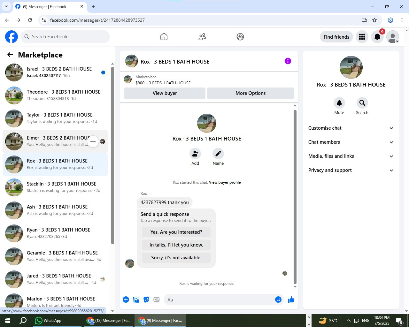Choose a sticker icon in composer
This screenshot has height=327, width=409.
[146, 300]
